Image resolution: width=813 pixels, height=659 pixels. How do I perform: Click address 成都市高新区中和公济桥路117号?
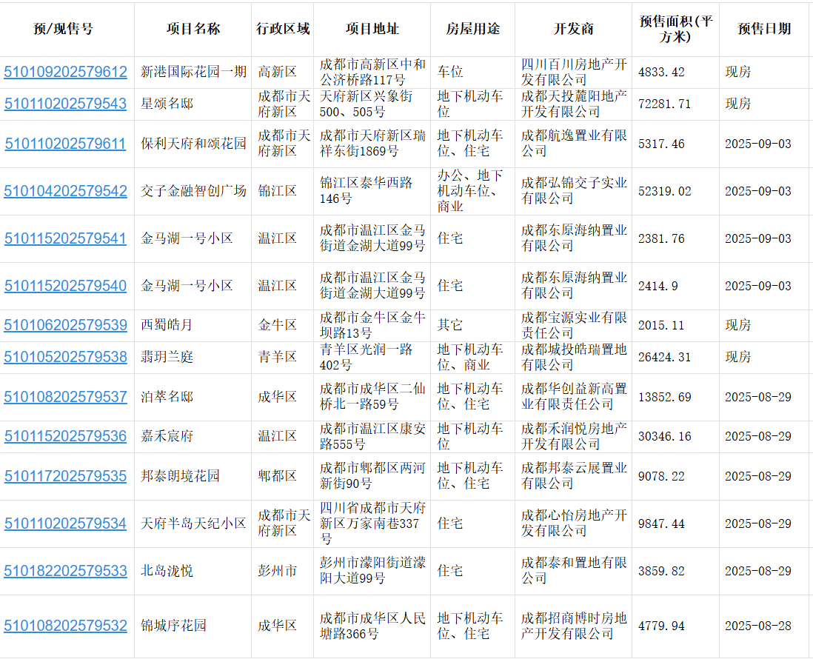point(372,72)
